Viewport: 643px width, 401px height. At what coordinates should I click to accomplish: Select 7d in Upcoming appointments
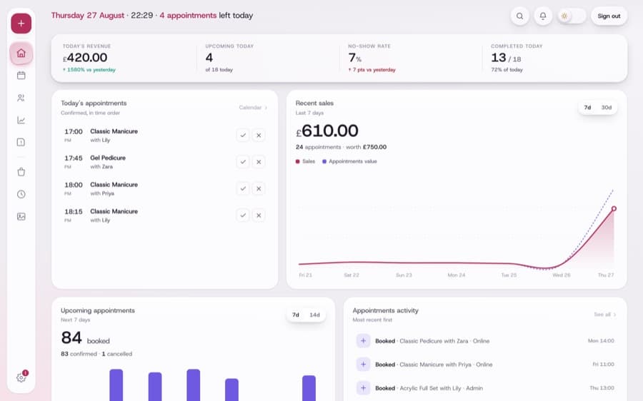[296, 315]
